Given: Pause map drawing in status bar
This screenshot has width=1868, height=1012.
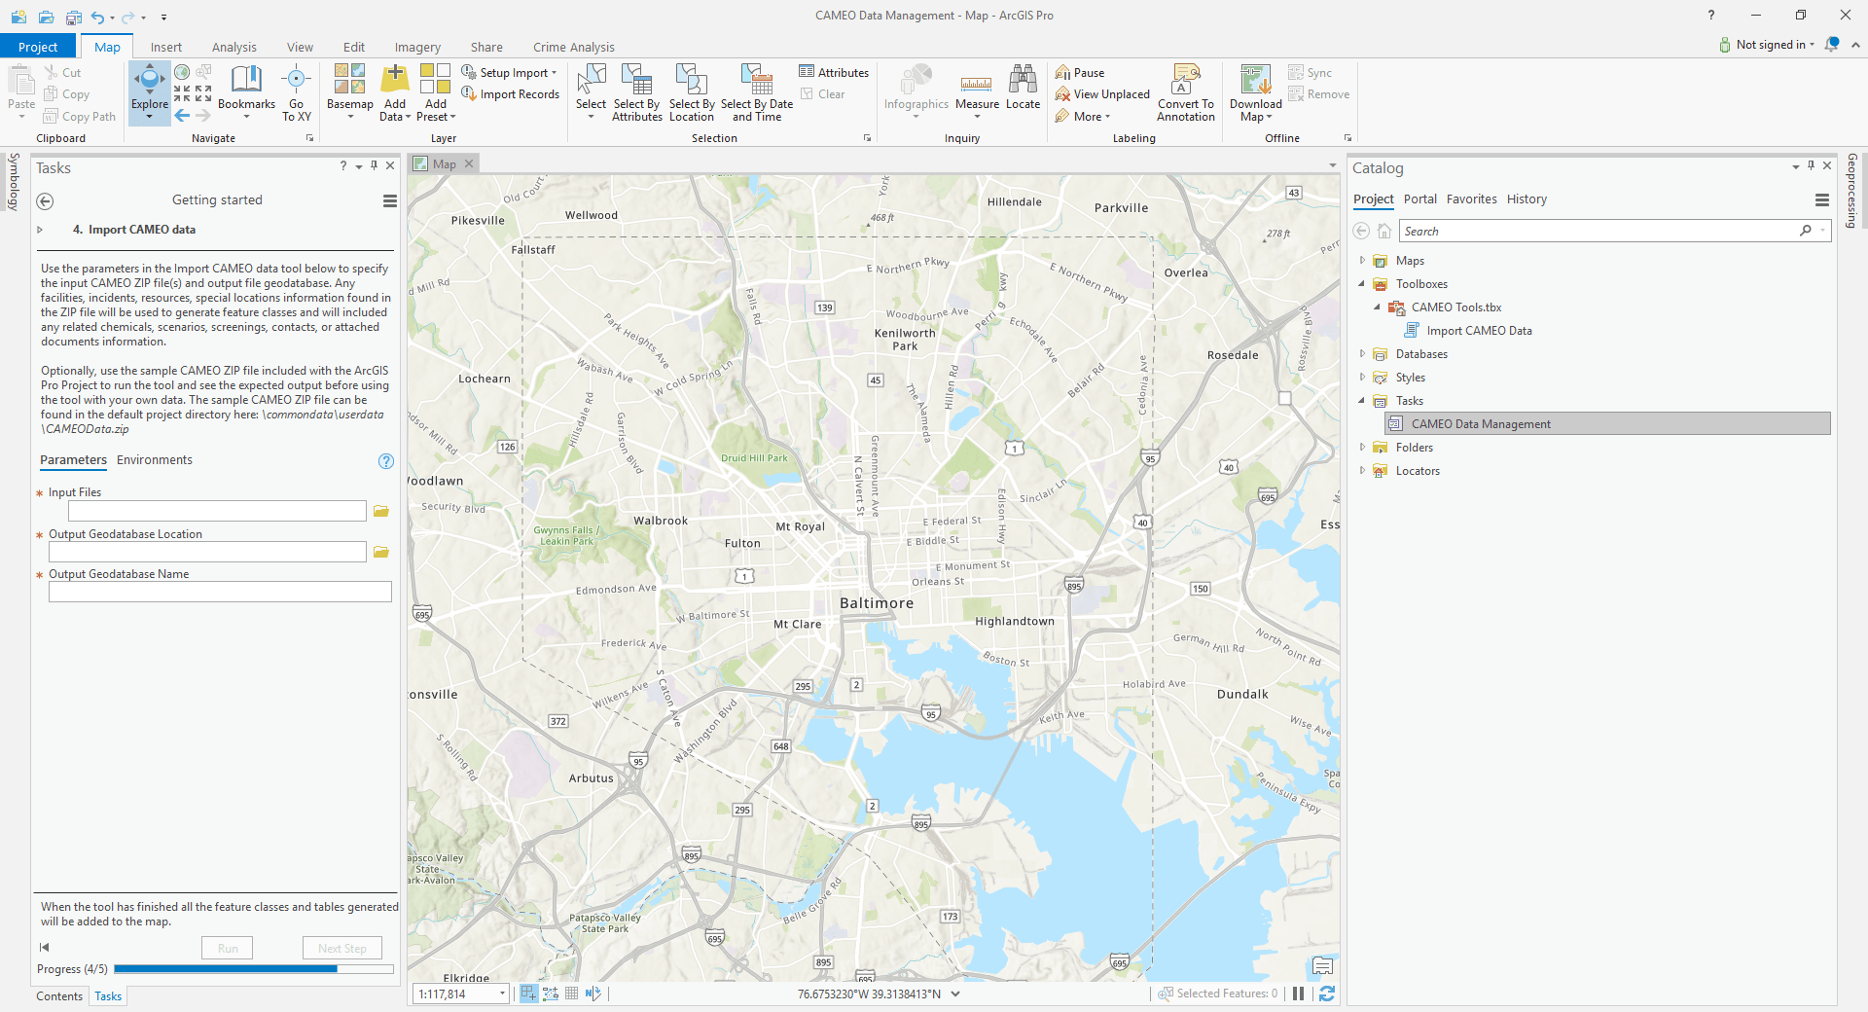Looking at the screenshot, I should tap(1299, 994).
